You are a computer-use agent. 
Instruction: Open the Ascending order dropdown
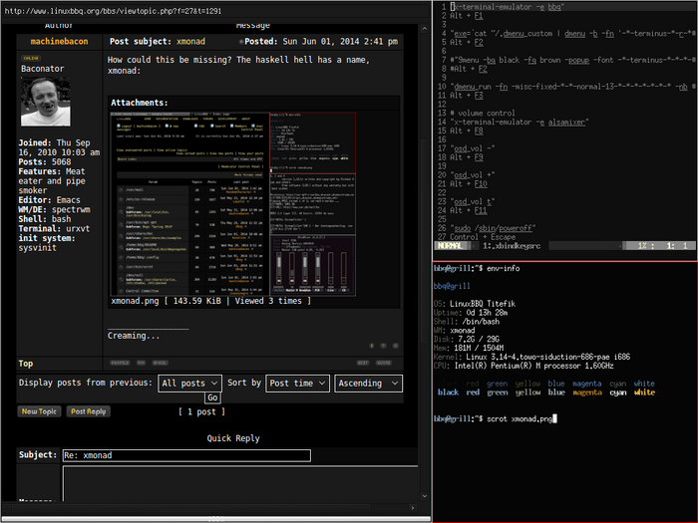368,383
